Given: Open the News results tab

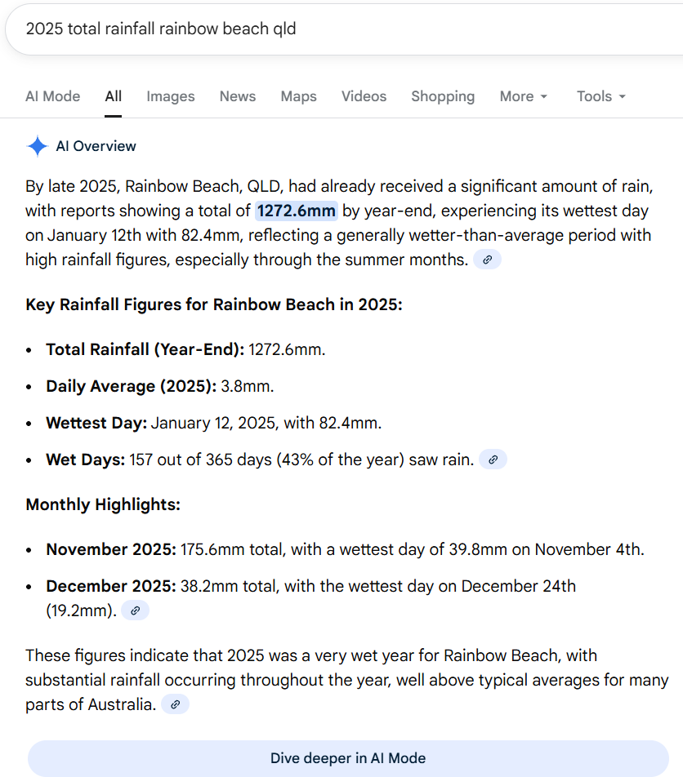Looking at the screenshot, I should point(238,96).
